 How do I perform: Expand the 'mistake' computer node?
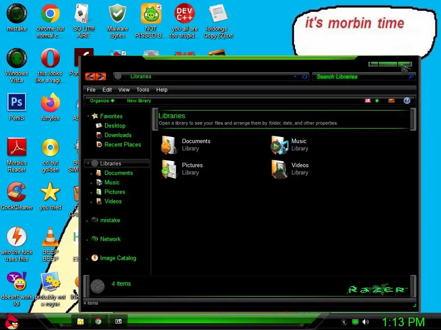pyautogui.click(x=87, y=221)
